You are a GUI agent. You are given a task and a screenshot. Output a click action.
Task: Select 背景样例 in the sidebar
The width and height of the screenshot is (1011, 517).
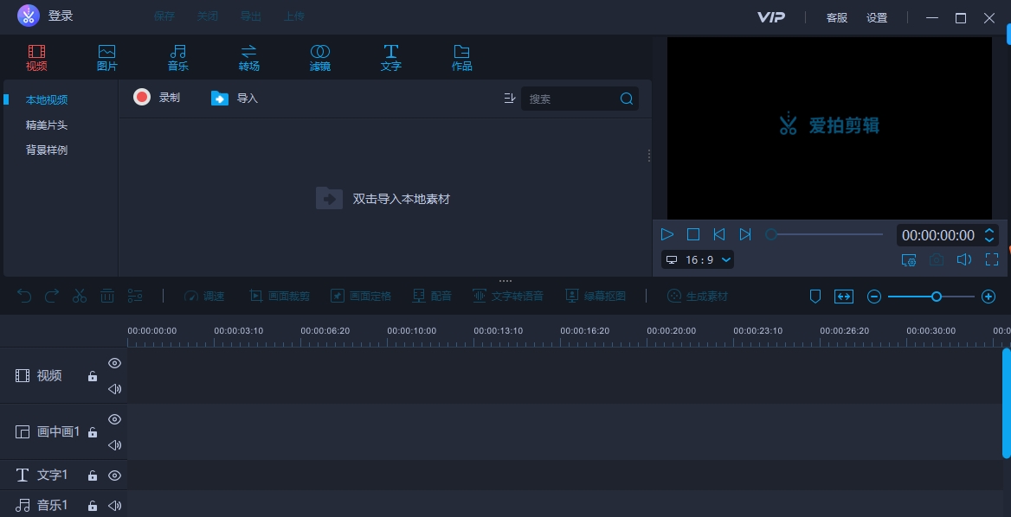click(47, 150)
